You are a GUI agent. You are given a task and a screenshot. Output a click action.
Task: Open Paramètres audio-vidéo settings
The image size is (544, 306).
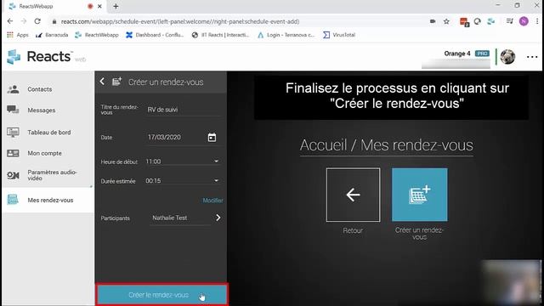[x=48, y=175]
